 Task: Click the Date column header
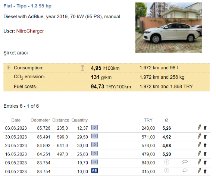(x=16, y=120)
